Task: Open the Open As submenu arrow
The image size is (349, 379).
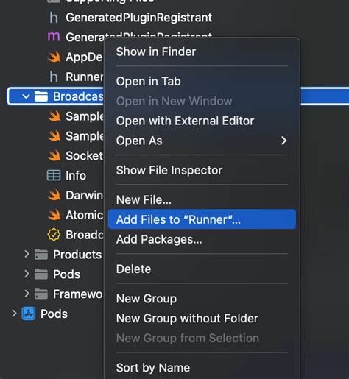Action: pyautogui.click(x=283, y=141)
